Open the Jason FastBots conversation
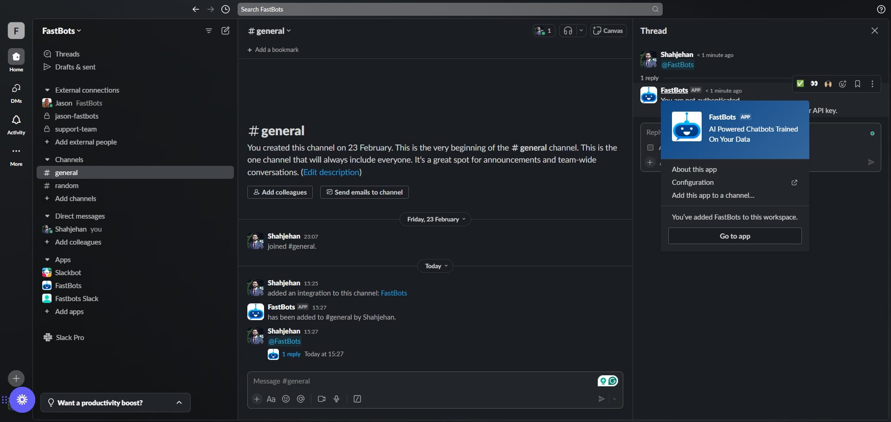 tap(135, 103)
